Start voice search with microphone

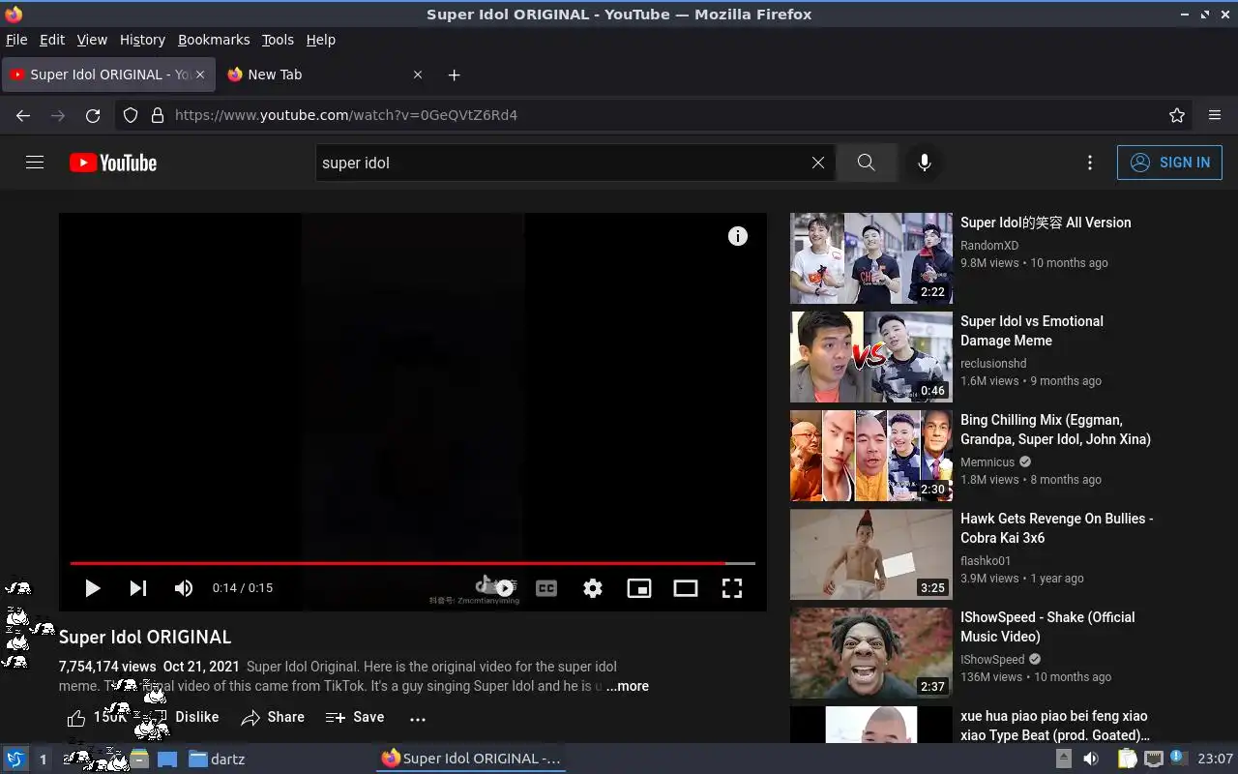coord(925,163)
